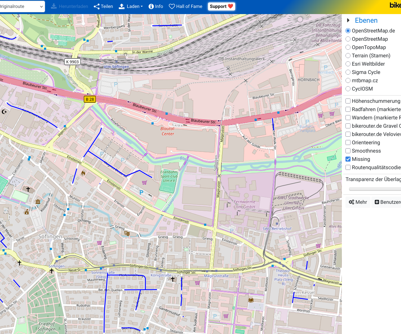
Task: Open the Laden dropdown menu
Action: (x=131, y=6)
